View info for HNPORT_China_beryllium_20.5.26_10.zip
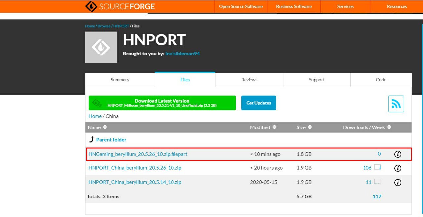The image size is (423, 217). (398, 168)
